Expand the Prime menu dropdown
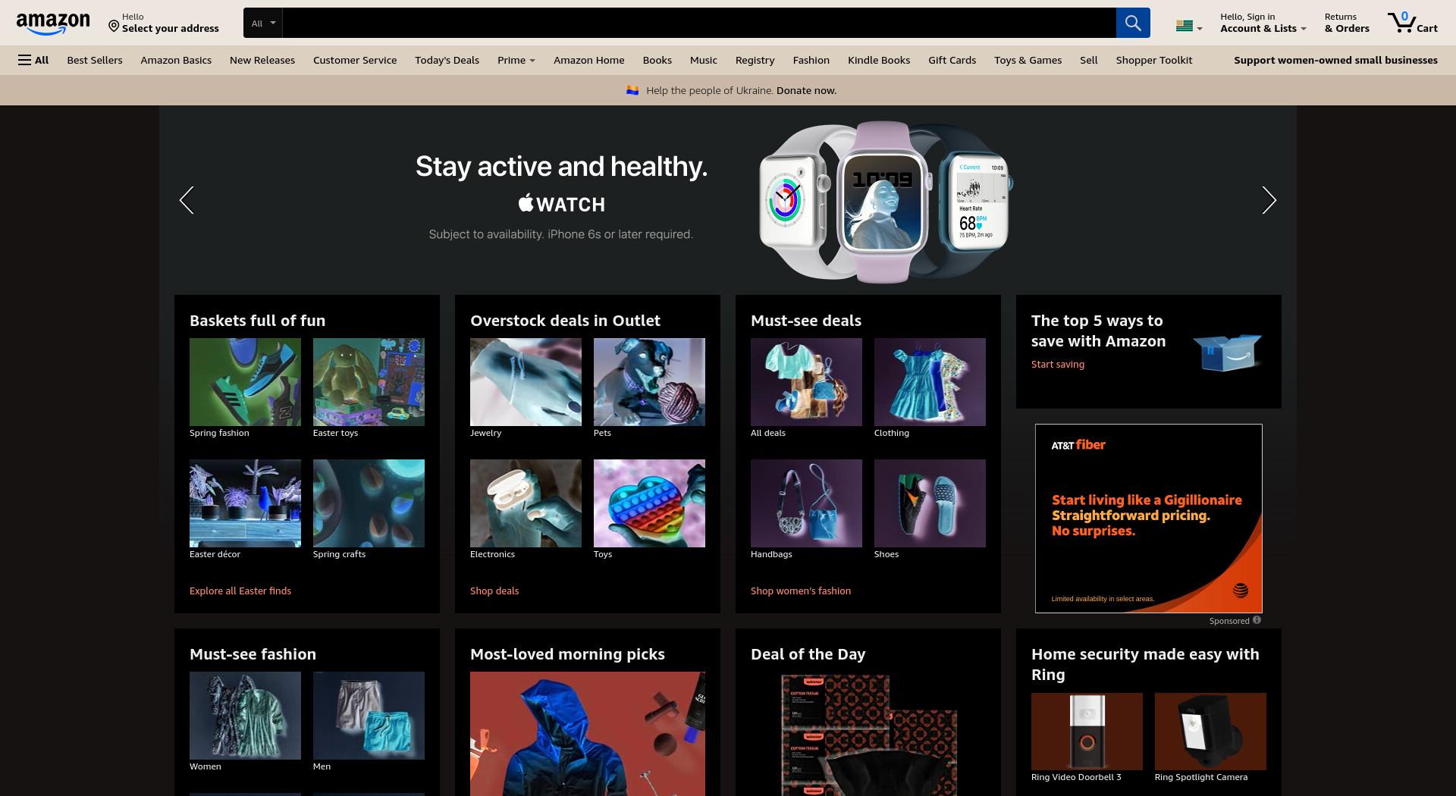Image resolution: width=1456 pixels, height=796 pixels. 516,60
